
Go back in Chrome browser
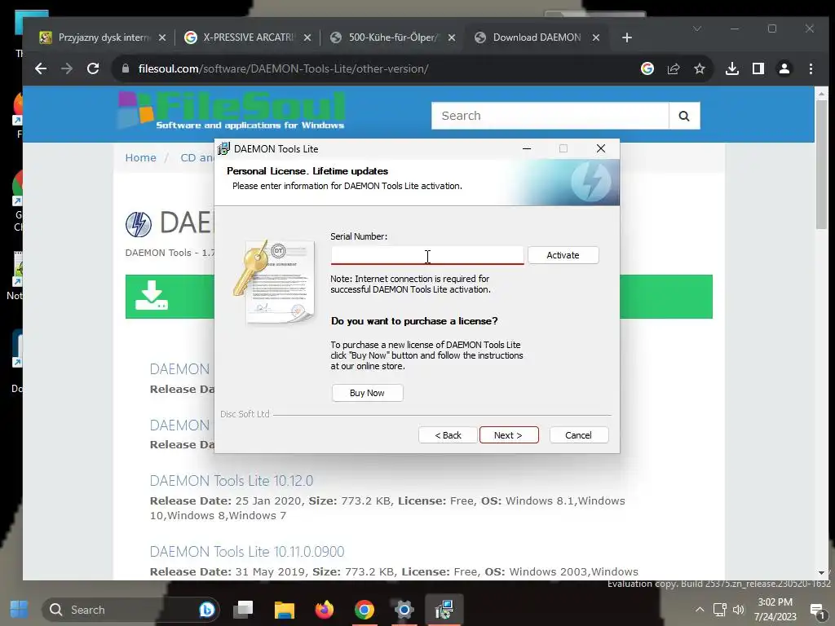pyautogui.click(x=41, y=68)
